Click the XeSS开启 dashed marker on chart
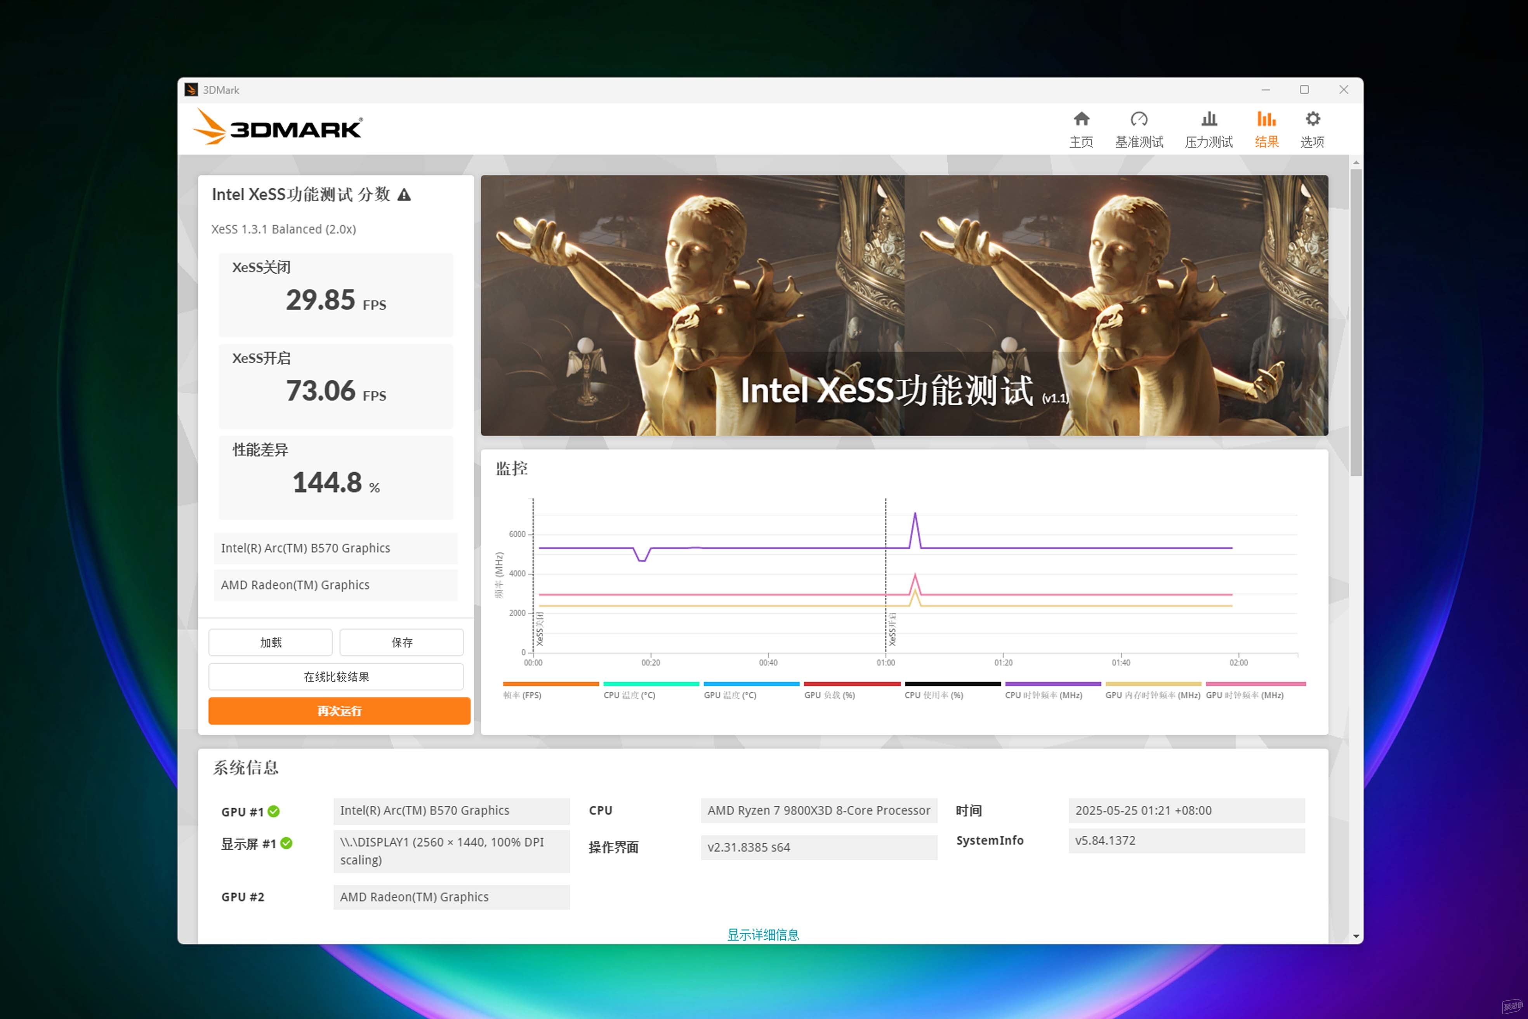 886,575
